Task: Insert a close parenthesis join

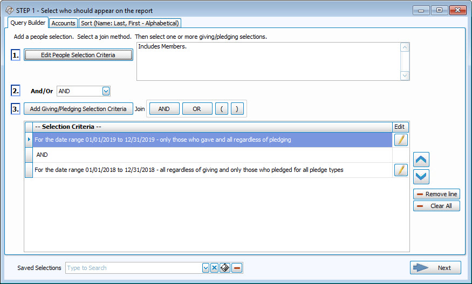Action: pos(237,109)
